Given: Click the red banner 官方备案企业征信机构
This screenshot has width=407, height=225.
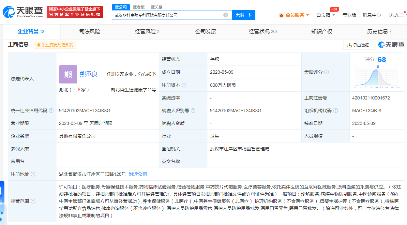Looking at the screenshot, I should click(x=75, y=12).
